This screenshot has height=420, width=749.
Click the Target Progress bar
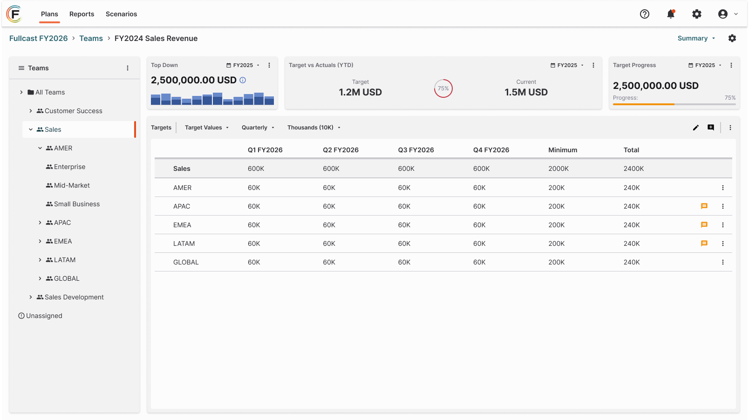pyautogui.click(x=674, y=104)
